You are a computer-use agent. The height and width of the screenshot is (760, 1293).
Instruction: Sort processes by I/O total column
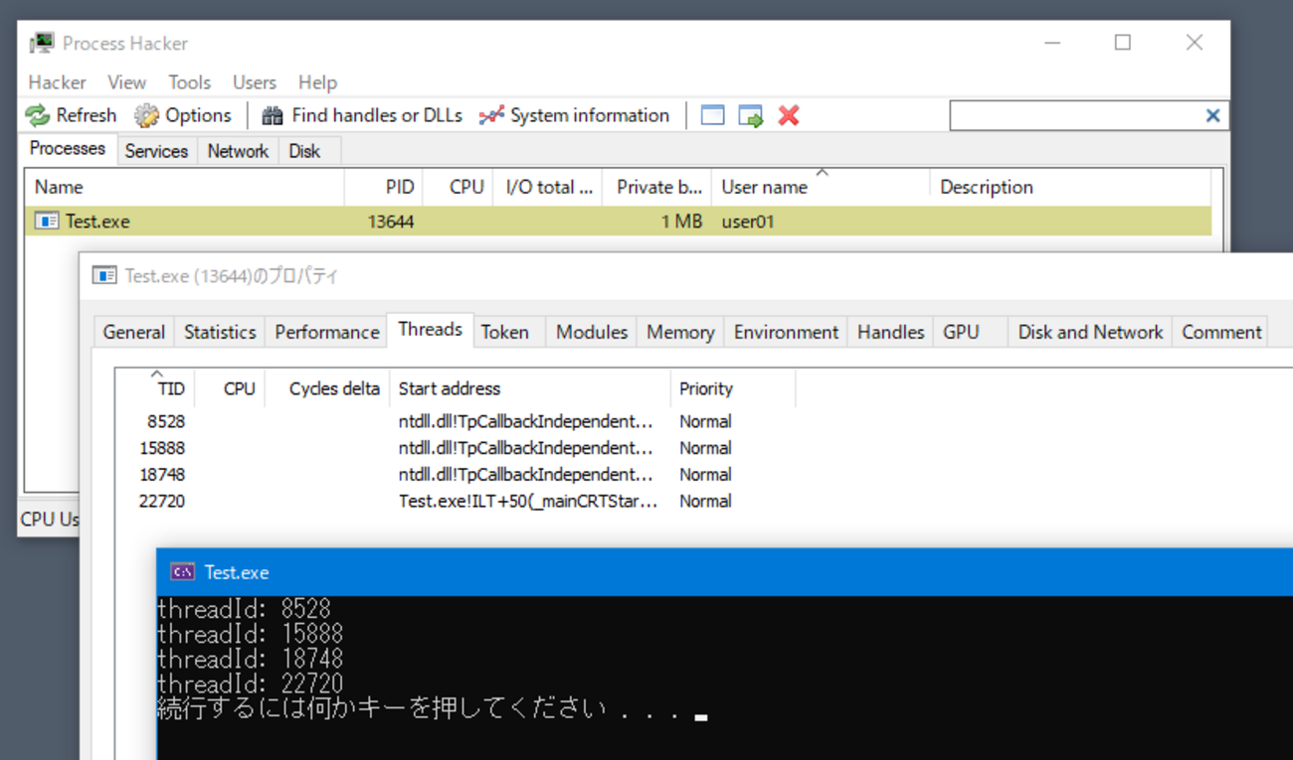tap(548, 187)
